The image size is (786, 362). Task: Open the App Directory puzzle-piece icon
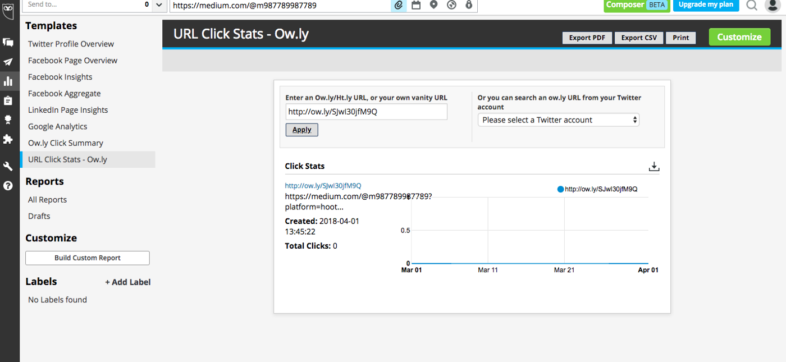point(8,139)
